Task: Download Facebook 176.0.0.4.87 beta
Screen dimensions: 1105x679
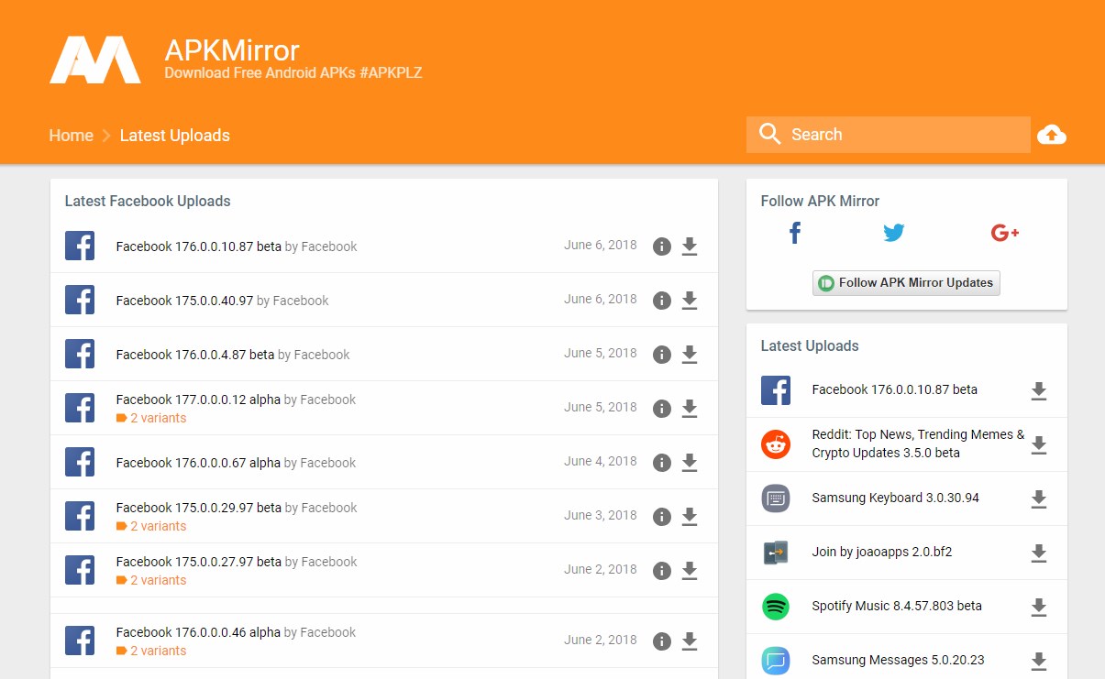Action: (x=690, y=355)
